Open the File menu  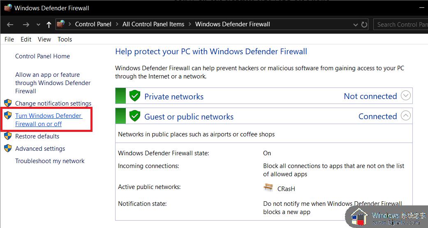9,39
